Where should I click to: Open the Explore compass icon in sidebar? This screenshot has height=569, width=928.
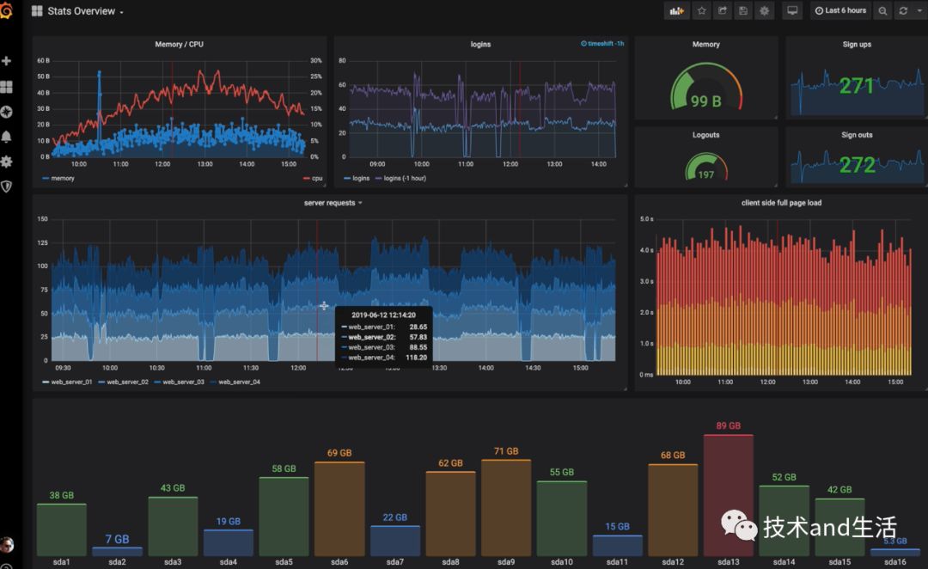[7, 112]
